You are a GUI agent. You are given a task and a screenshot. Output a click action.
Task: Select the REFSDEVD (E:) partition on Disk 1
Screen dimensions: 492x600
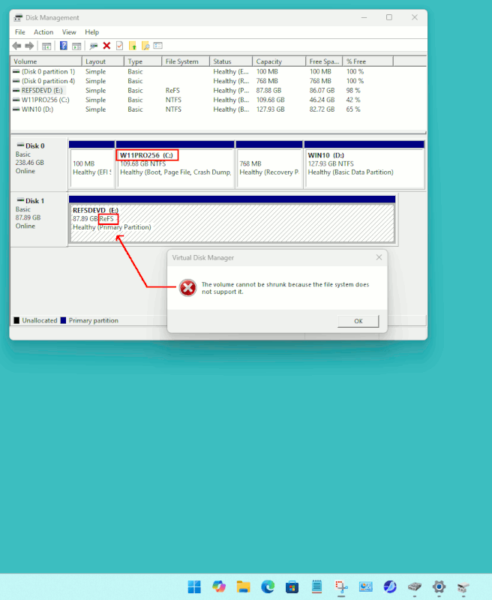[x=232, y=220]
